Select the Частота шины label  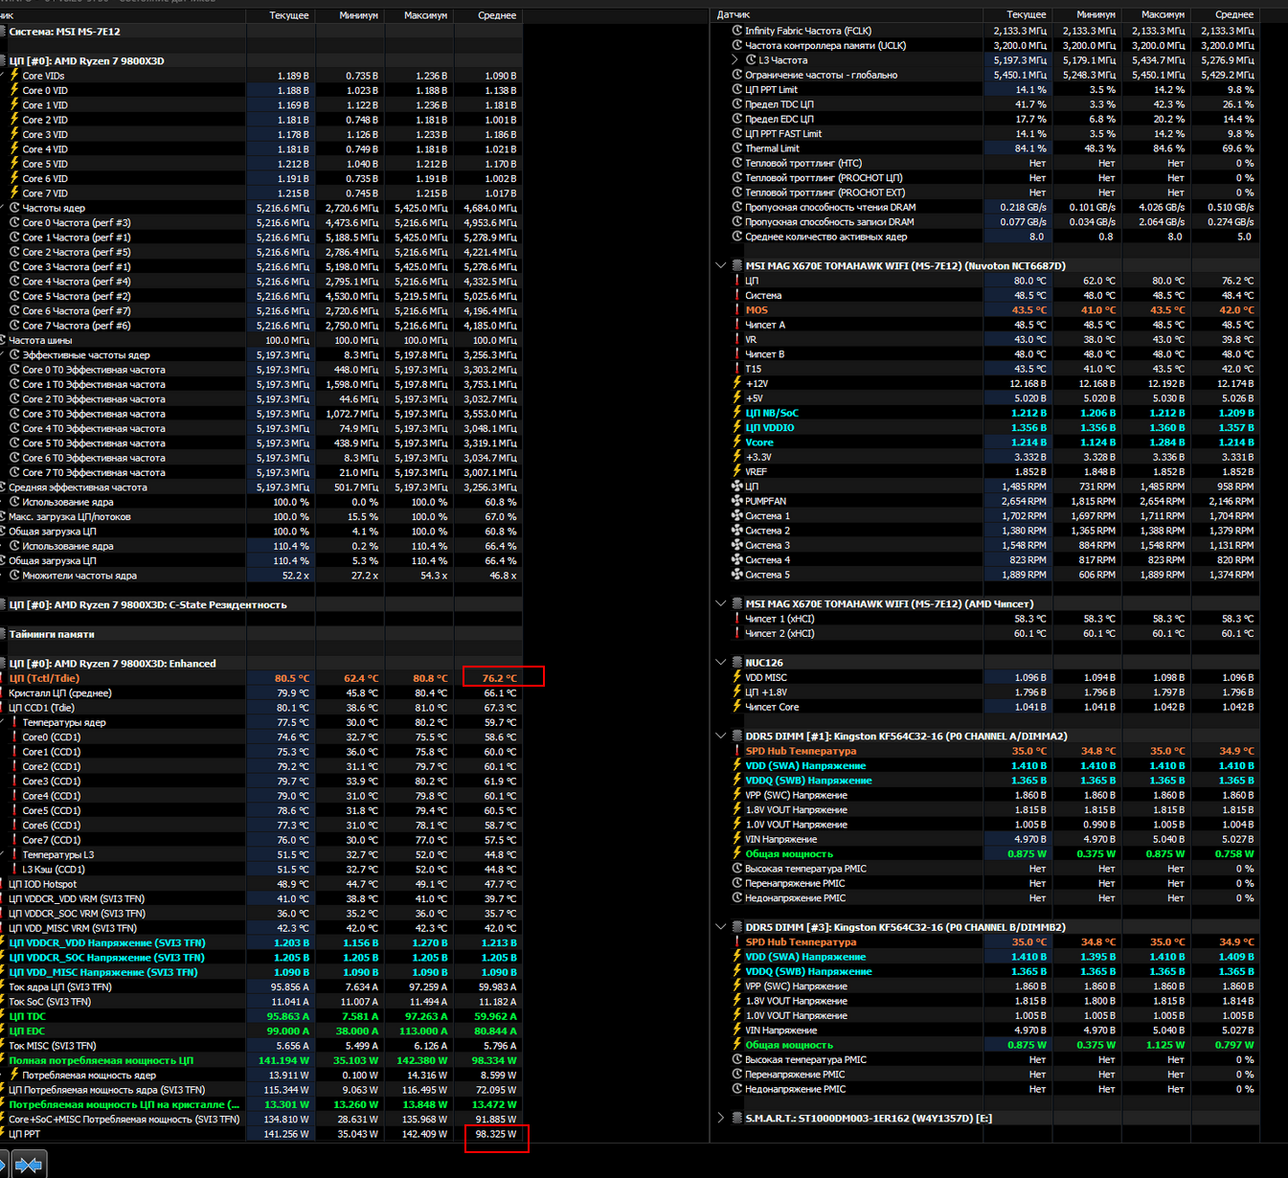coord(40,340)
